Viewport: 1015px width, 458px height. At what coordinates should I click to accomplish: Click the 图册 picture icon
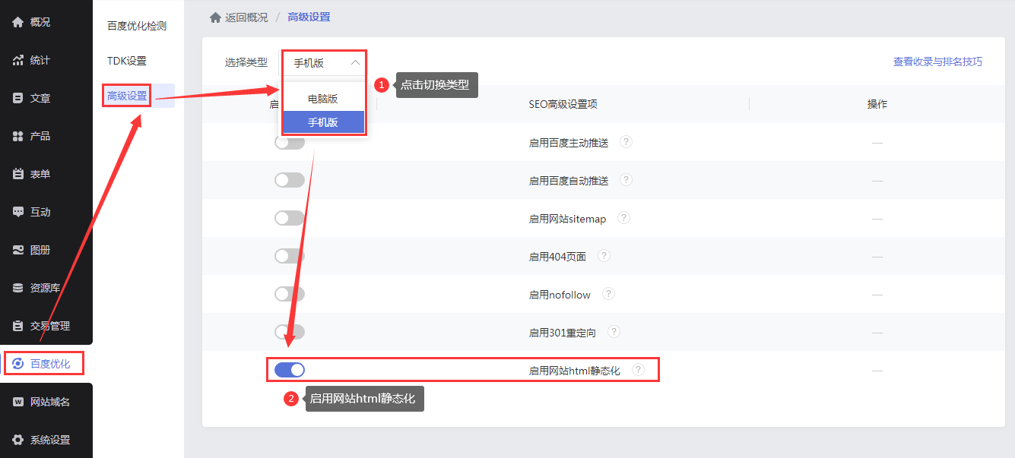(18, 250)
